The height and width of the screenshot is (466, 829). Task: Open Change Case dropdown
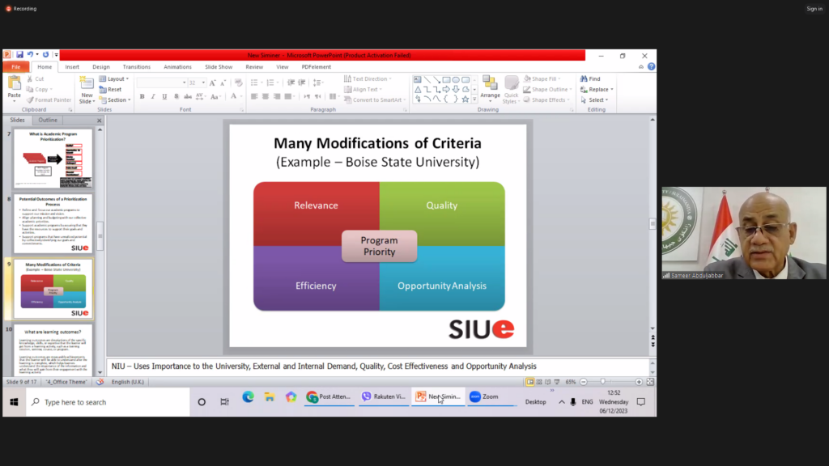215,97
